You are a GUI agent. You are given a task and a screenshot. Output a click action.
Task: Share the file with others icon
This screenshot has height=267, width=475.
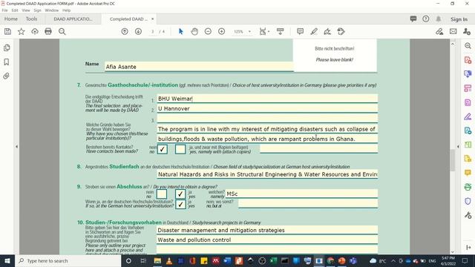(467, 31)
